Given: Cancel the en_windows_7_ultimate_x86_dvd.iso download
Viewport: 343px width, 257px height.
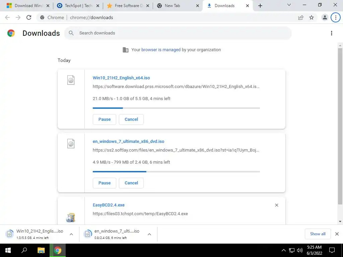Looking at the screenshot, I should pos(131,183).
